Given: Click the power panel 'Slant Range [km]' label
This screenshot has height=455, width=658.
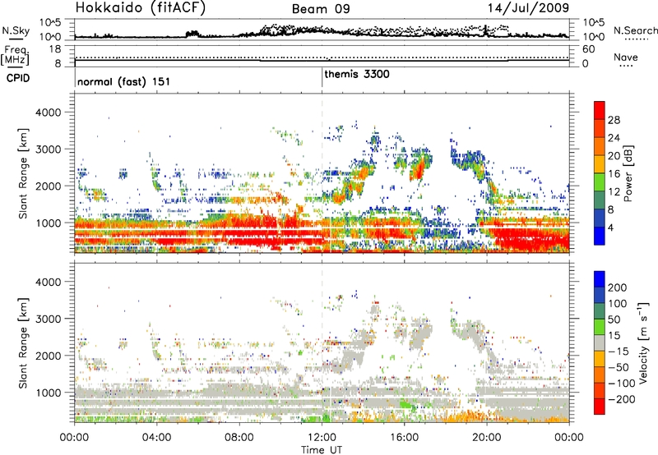Looking at the screenshot, I should (x=23, y=173).
